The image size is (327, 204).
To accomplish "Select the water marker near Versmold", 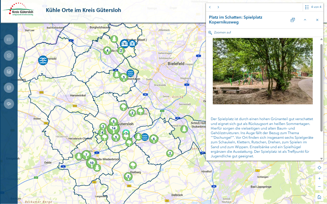I will coord(43,60).
